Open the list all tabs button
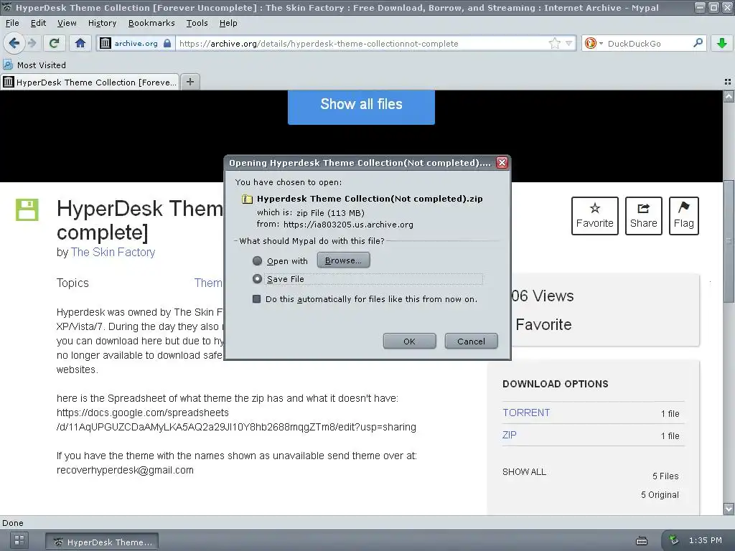This screenshot has width=735, height=551. 728,82
